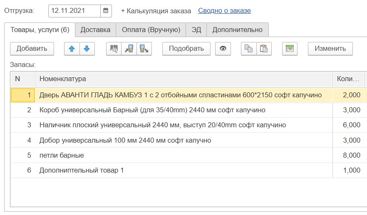Image resolution: width=367 pixels, height=215 pixels.
Task: Select the петли барные row
Action: click(x=62, y=155)
